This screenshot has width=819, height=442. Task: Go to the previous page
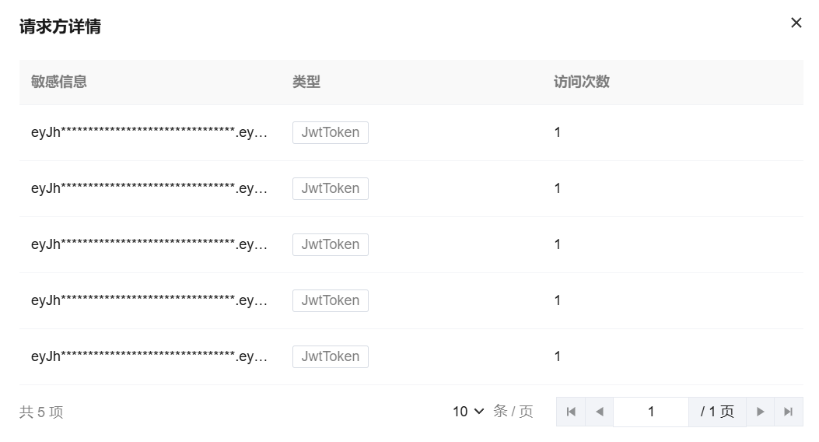click(x=599, y=412)
